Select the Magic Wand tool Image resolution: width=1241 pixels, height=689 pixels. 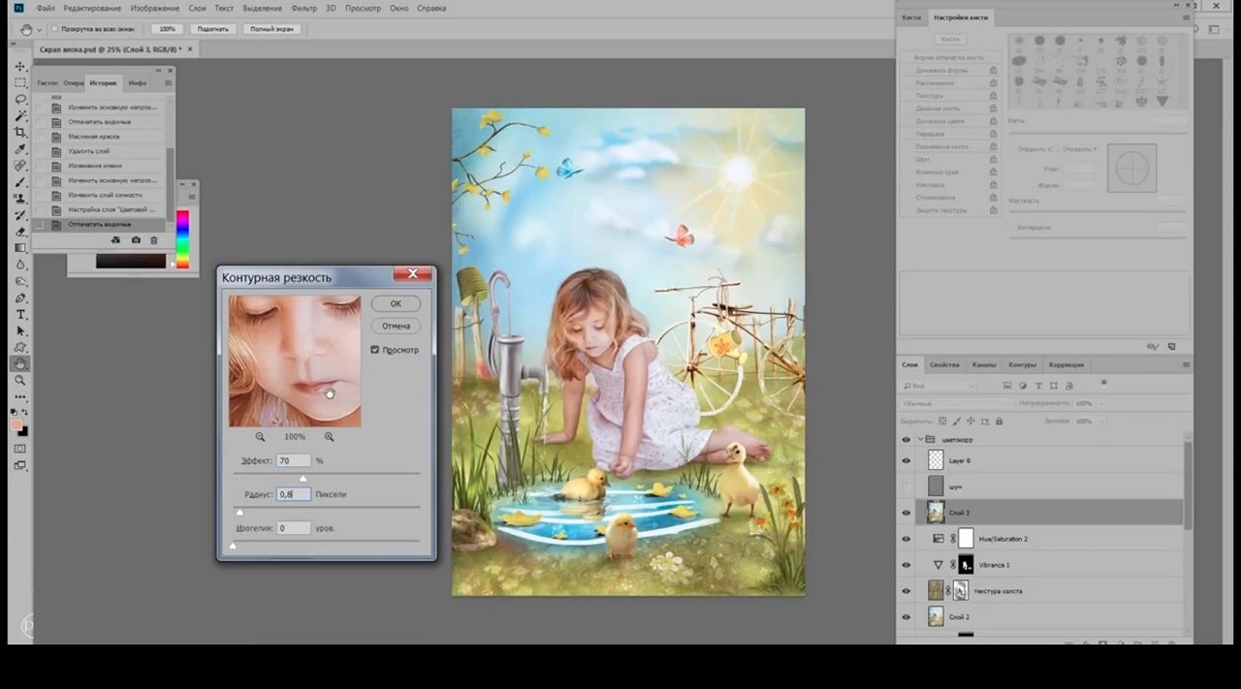tap(20, 115)
